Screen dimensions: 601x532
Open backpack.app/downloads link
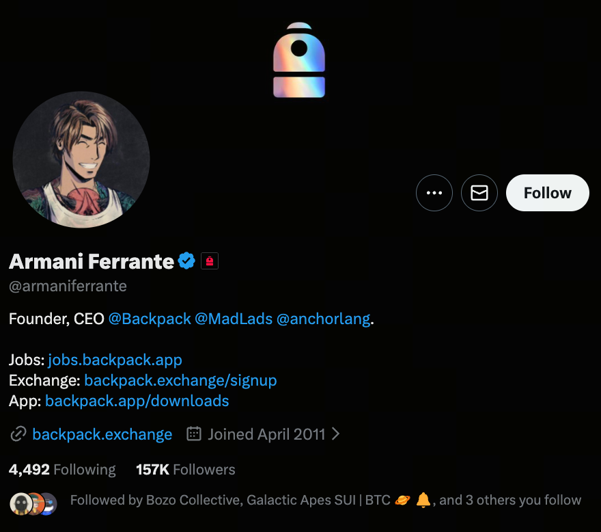[137, 401]
